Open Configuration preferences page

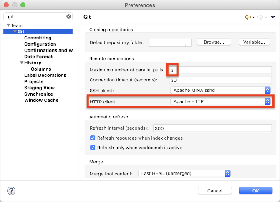[x=40, y=44]
